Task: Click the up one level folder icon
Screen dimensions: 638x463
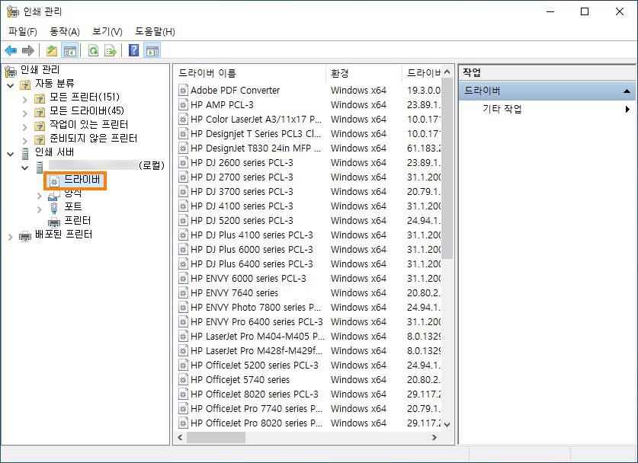Action: [x=50, y=50]
